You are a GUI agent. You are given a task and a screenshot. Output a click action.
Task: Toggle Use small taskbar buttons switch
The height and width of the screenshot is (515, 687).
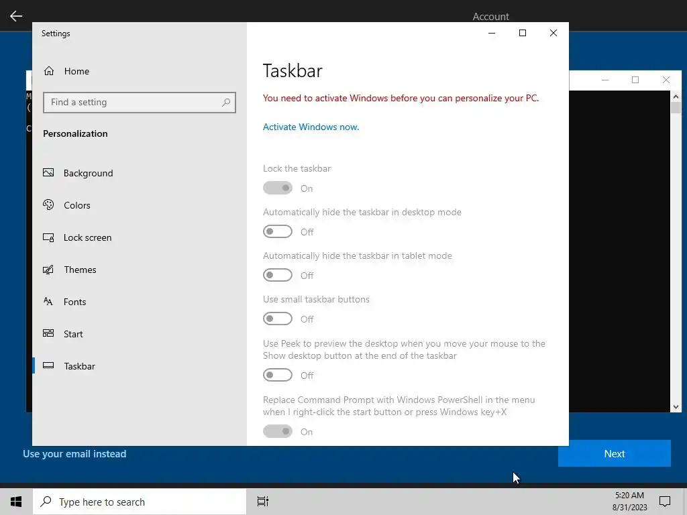pyautogui.click(x=277, y=319)
